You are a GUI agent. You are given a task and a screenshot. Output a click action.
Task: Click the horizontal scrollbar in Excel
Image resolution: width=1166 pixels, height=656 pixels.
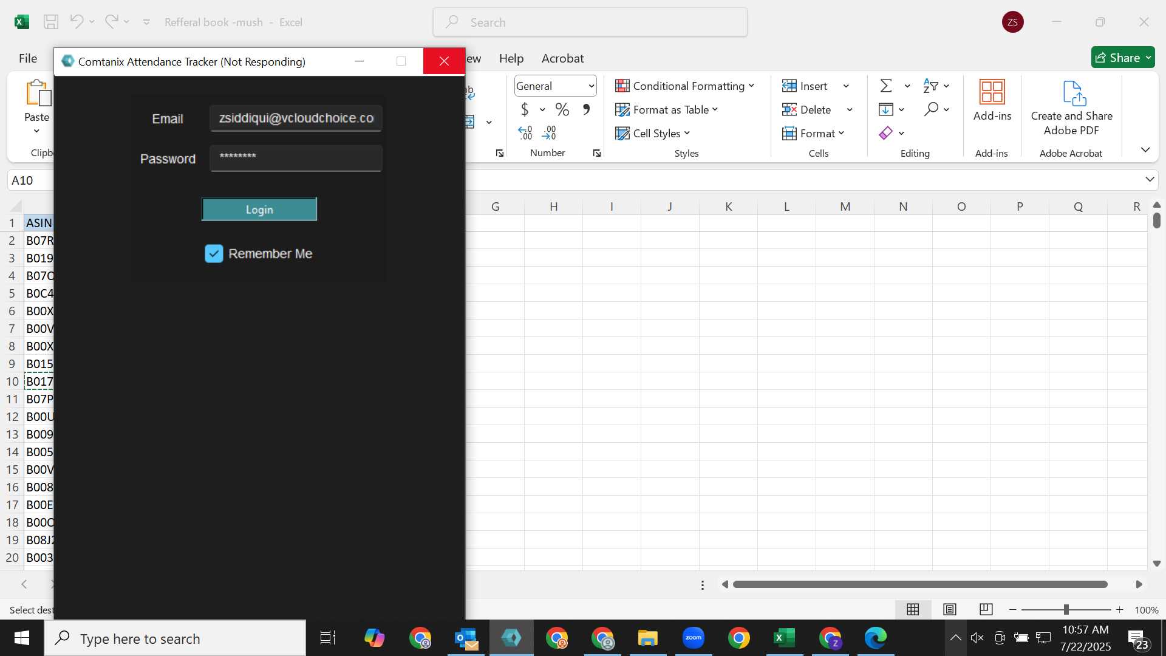coord(920,584)
